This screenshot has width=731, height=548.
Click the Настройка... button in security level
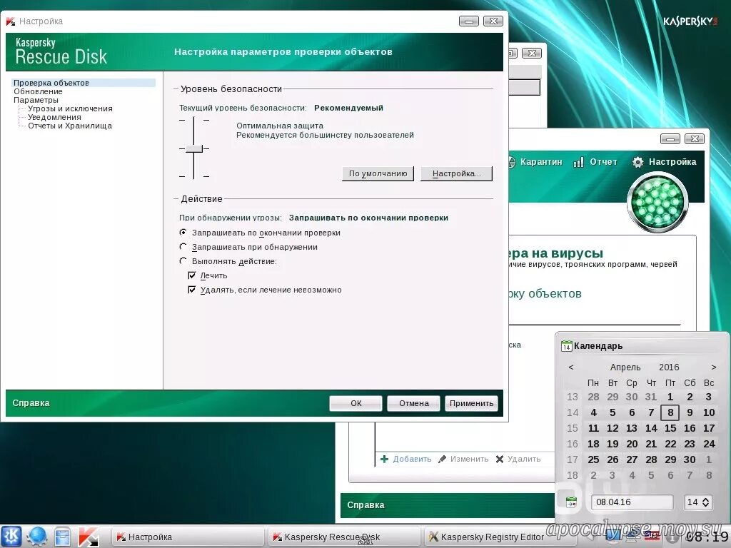[456, 173]
